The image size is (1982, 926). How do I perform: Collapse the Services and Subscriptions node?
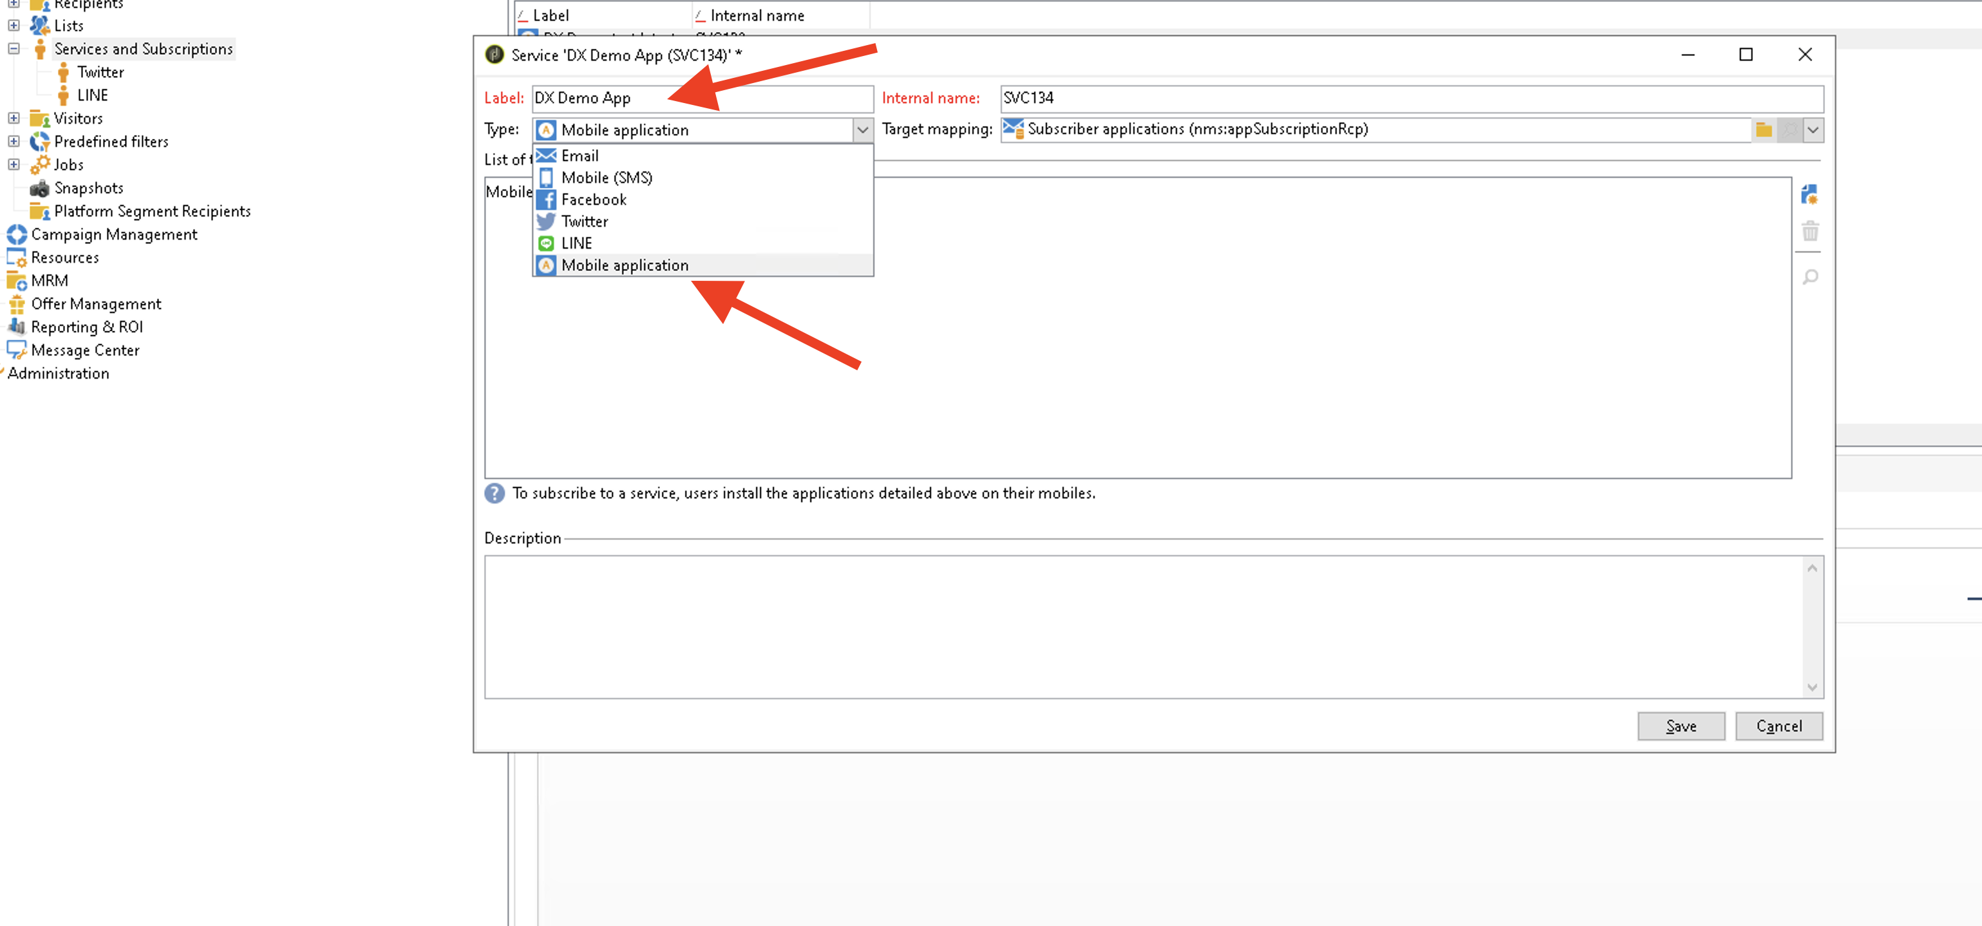tap(13, 48)
